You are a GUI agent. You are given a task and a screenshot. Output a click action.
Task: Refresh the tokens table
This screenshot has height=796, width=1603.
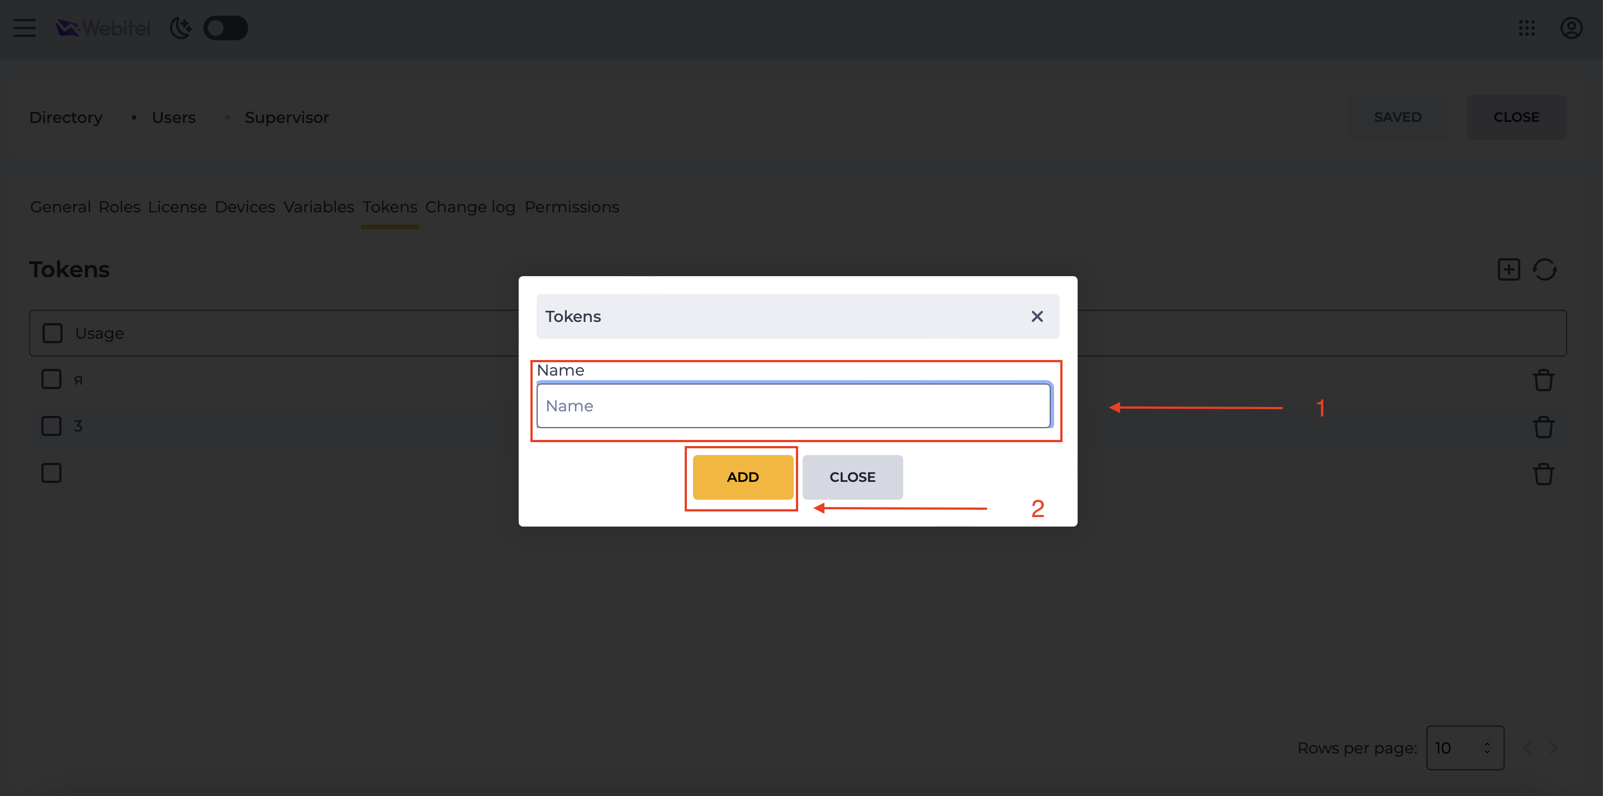point(1544,269)
